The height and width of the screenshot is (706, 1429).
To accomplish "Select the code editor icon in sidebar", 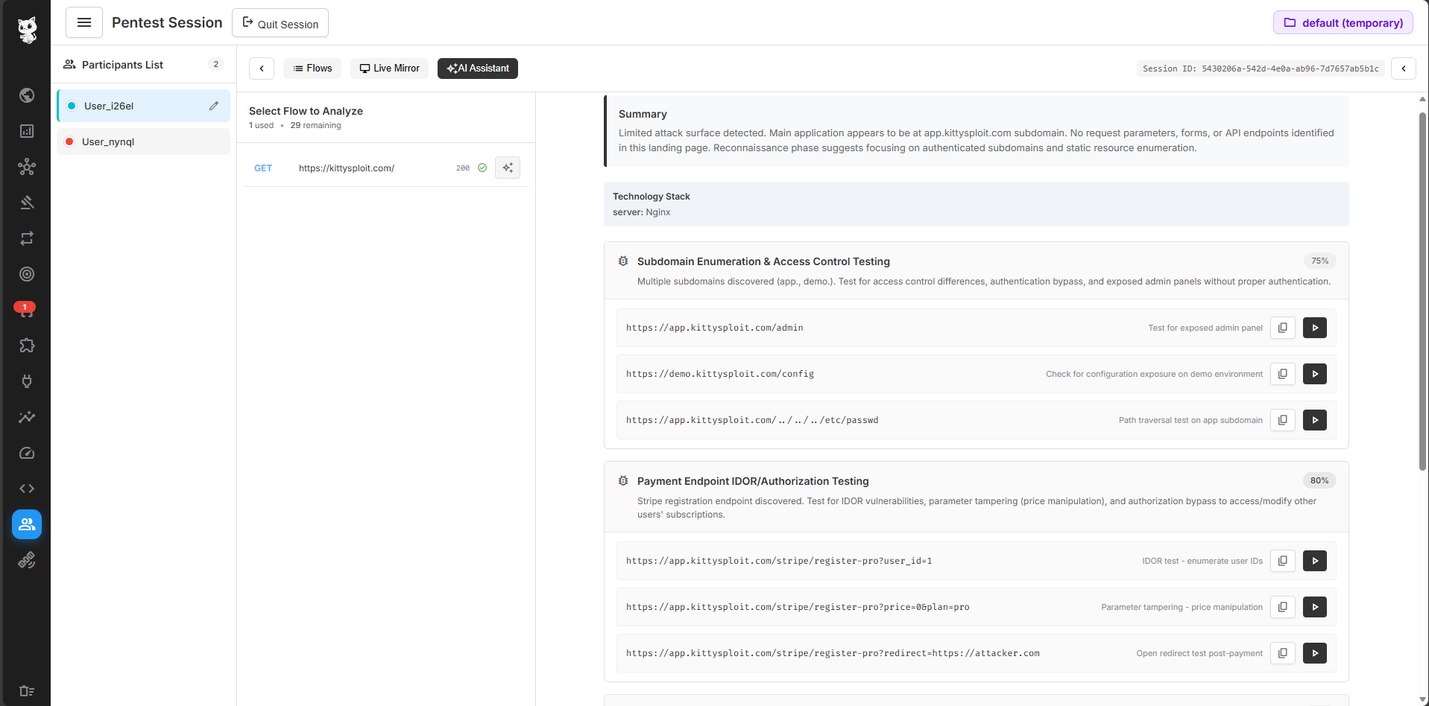I will click(x=27, y=489).
